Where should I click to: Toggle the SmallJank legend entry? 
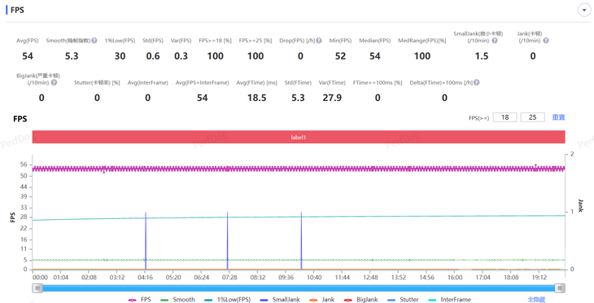280,300
